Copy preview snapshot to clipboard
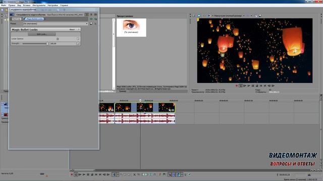The height and width of the screenshot is (181, 323). coord(256,16)
